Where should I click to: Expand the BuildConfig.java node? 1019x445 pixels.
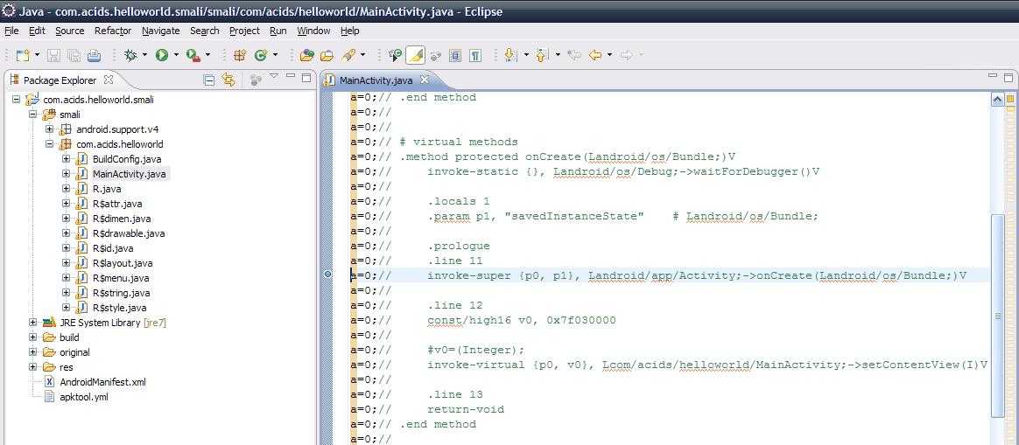[x=66, y=159]
